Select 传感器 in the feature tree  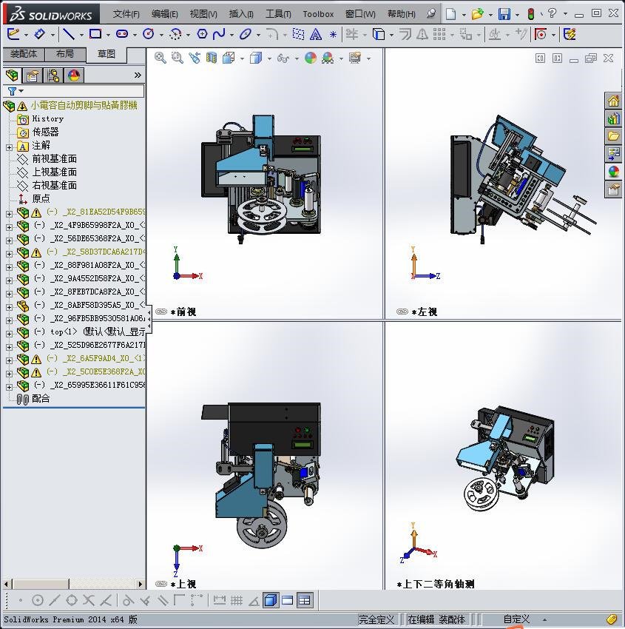pyautogui.click(x=45, y=132)
